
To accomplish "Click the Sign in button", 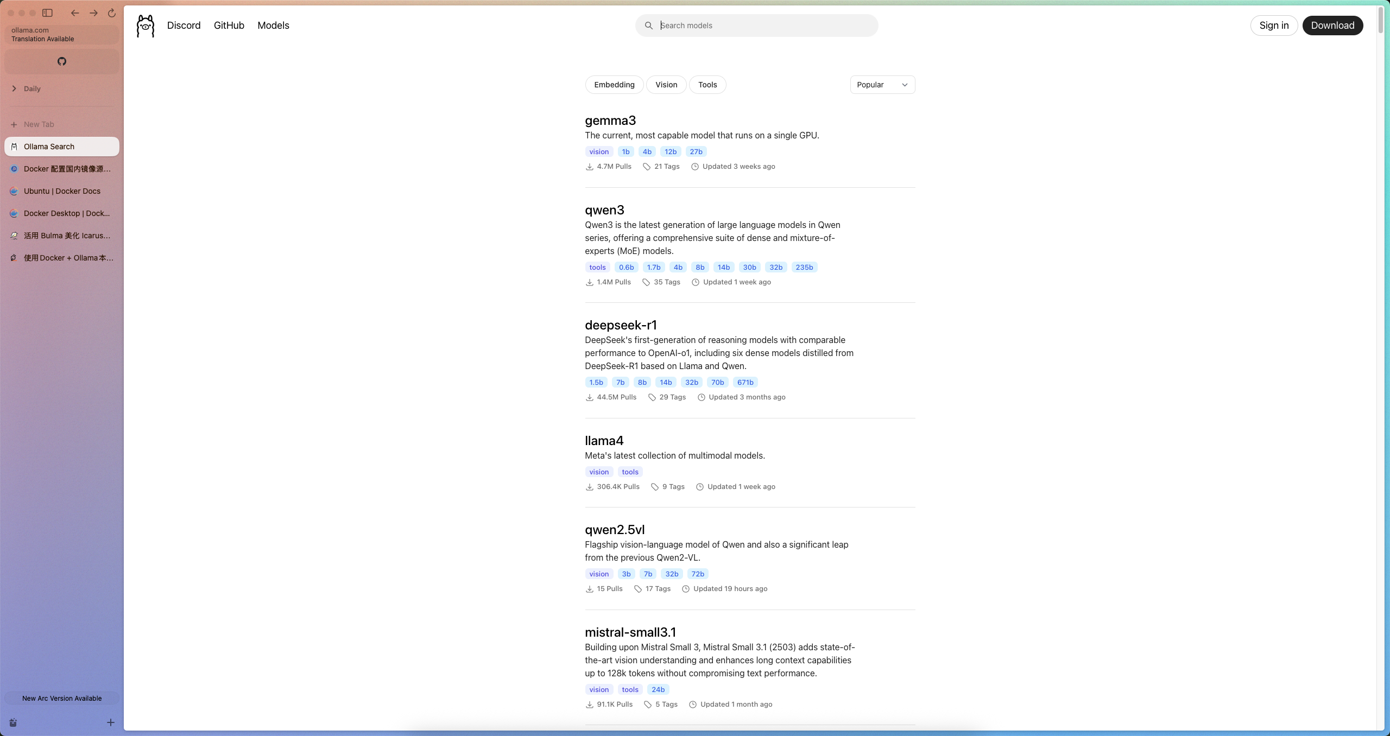I will (x=1274, y=26).
